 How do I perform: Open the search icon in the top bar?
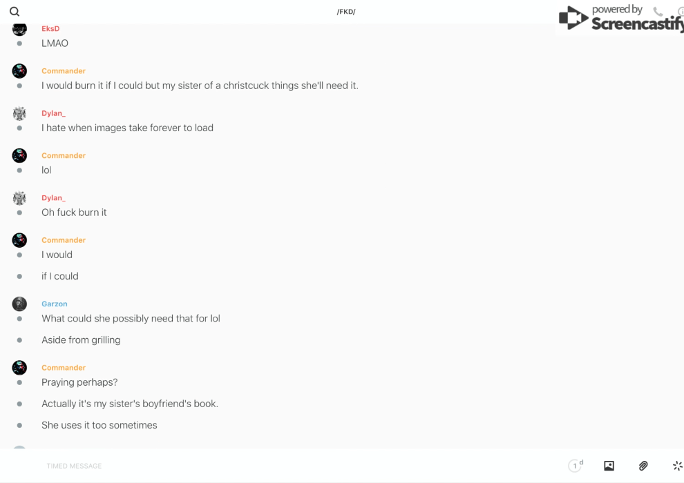[15, 12]
